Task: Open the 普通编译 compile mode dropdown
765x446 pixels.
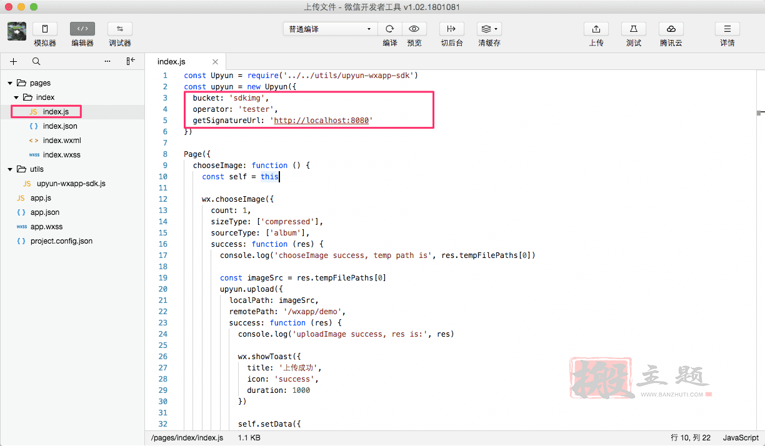Action: [329, 29]
